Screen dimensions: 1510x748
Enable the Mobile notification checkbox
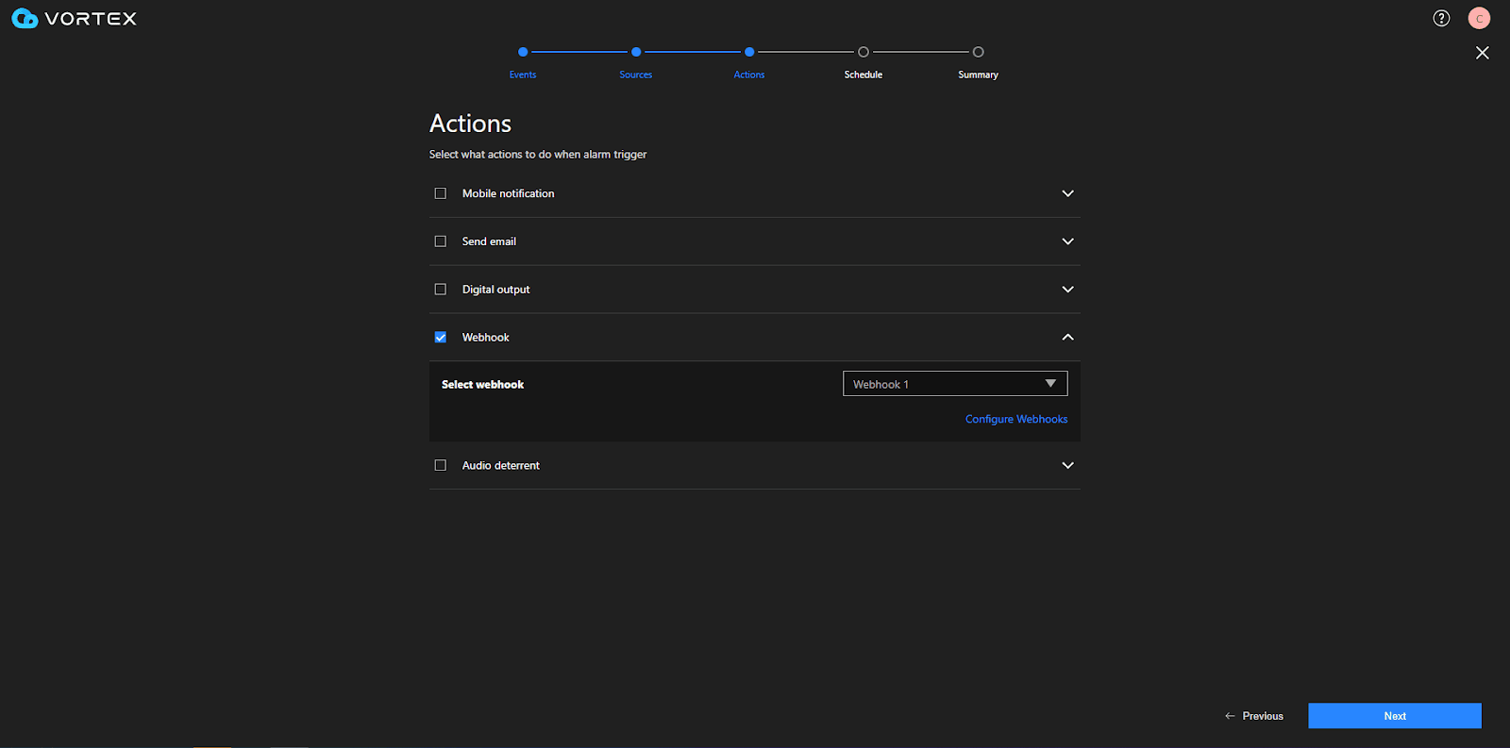tap(441, 193)
